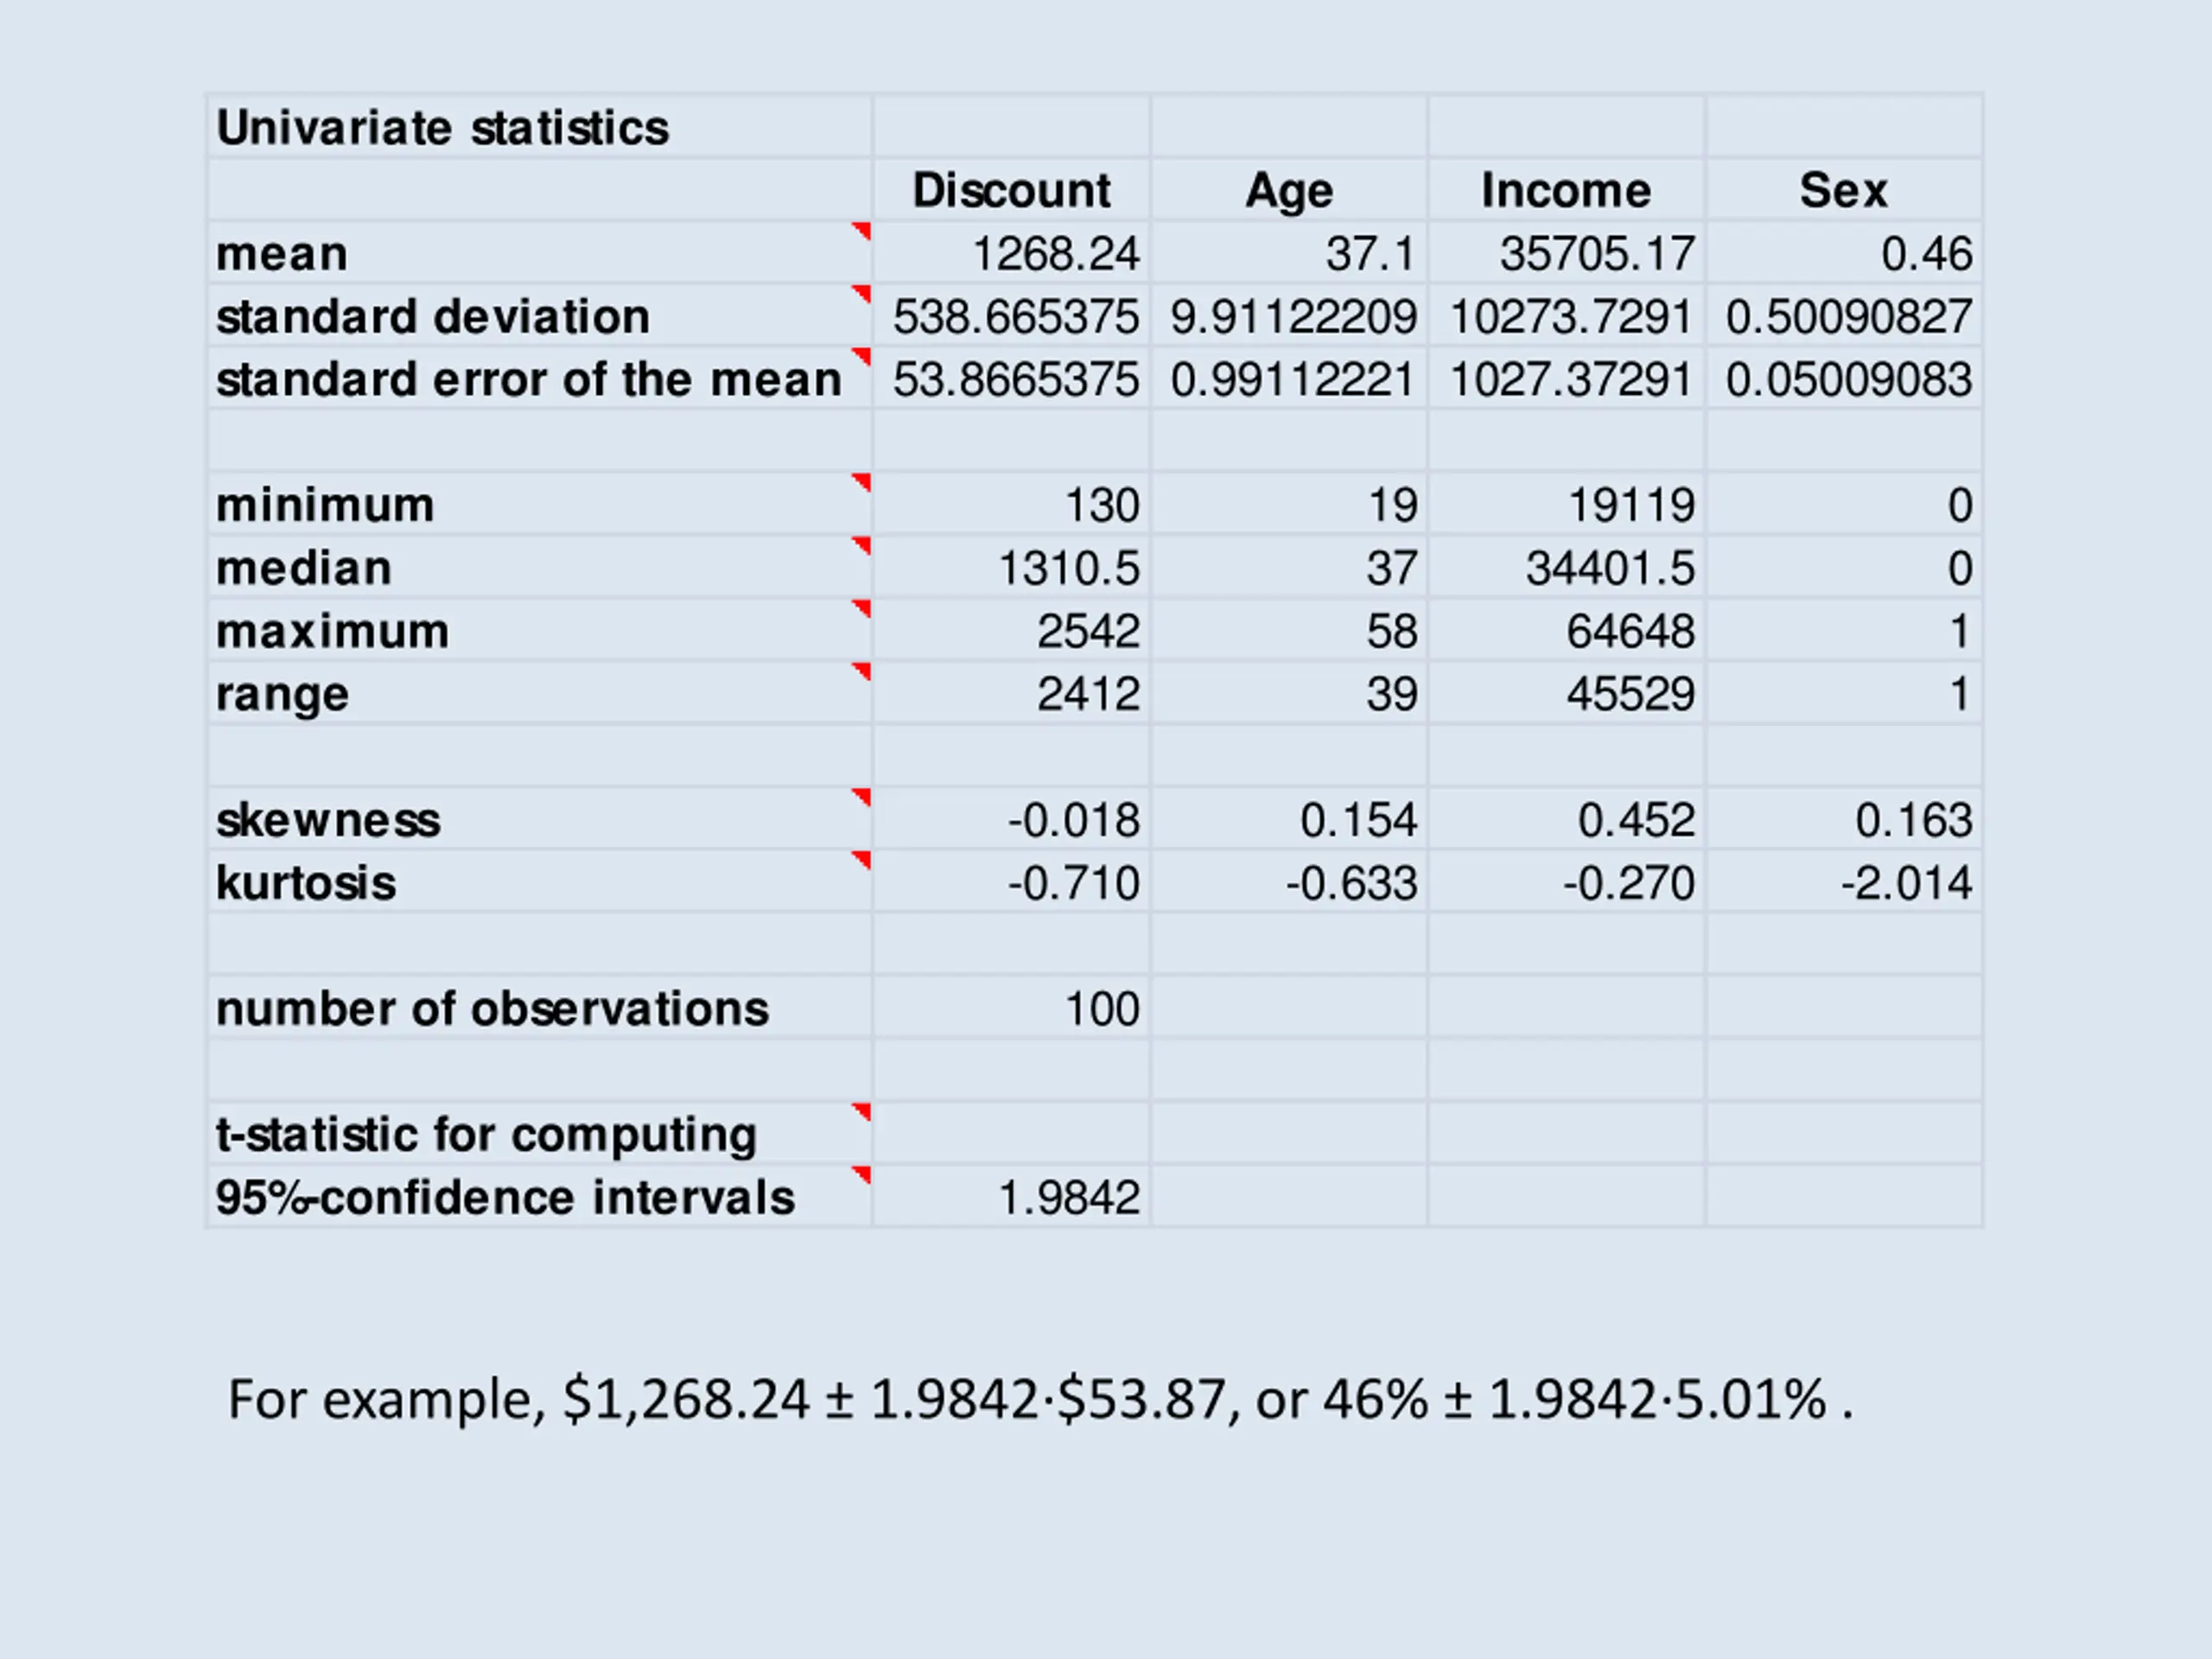Click the red comment marker on kurtosis row
The height and width of the screenshot is (1659, 2212).
point(862,861)
